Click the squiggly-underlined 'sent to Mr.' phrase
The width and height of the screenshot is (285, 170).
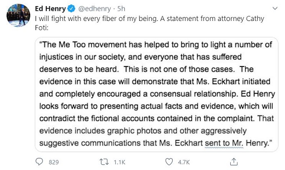[224, 143]
